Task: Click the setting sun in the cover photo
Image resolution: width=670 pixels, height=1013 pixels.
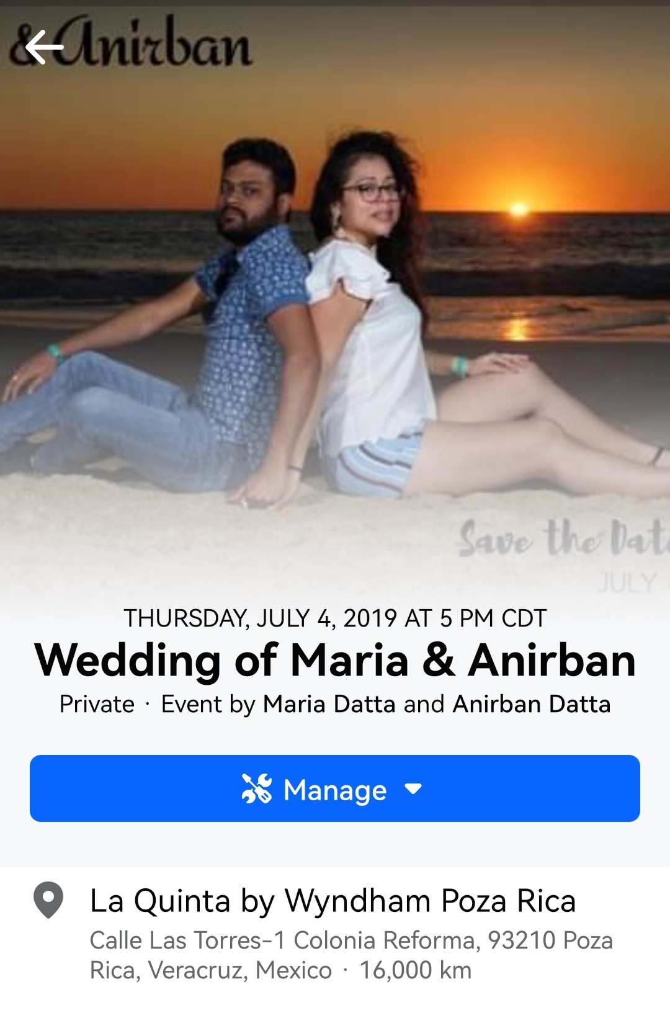Action: [x=519, y=208]
